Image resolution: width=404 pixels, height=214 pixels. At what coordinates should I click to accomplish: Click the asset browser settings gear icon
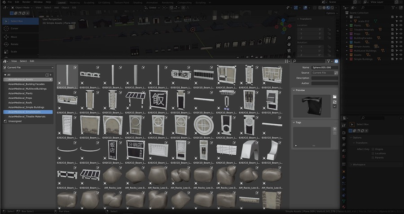336,61
